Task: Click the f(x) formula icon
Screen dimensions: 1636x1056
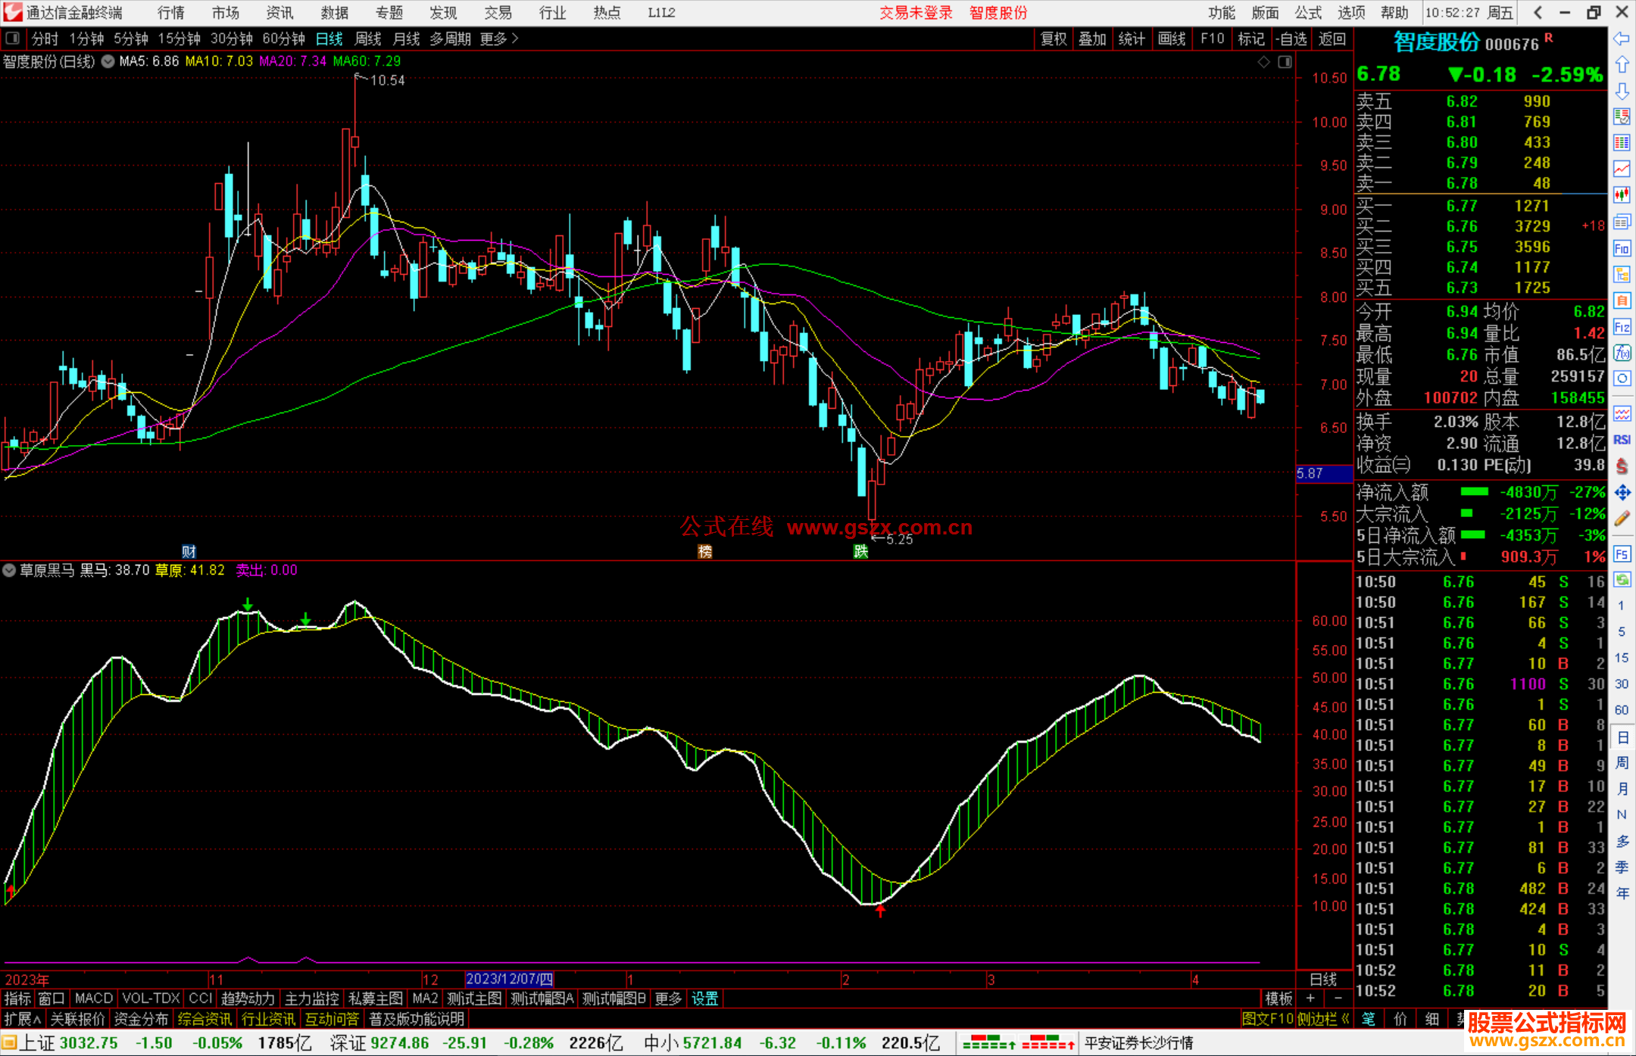Action: coord(1622,353)
